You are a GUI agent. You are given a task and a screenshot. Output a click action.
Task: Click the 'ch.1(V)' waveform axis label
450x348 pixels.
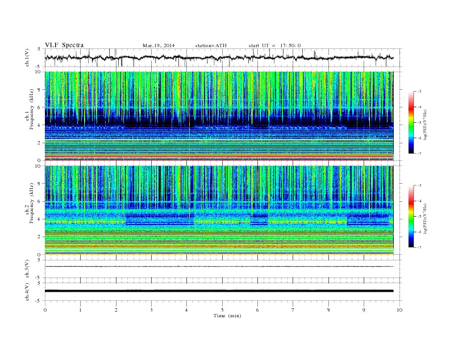[x=27, y=57]
